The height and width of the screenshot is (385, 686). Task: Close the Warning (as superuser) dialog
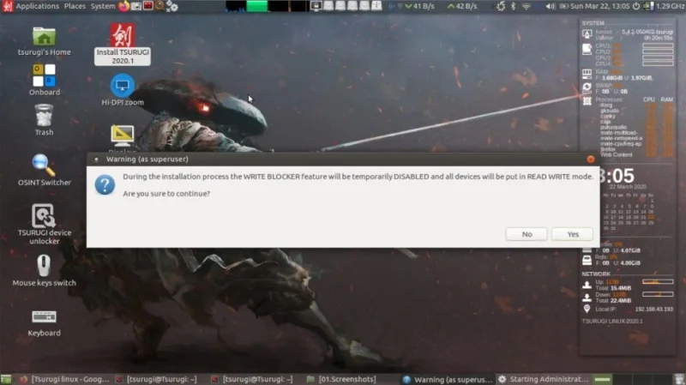591,159
